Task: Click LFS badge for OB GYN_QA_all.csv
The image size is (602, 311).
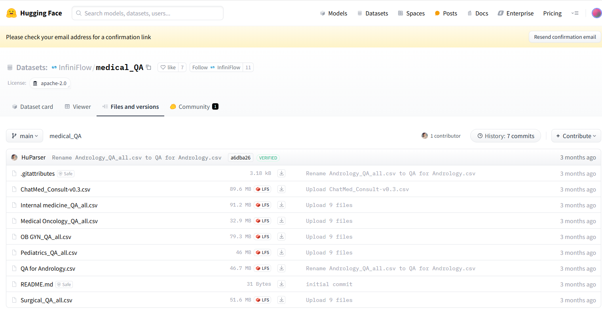Action: 262,237
